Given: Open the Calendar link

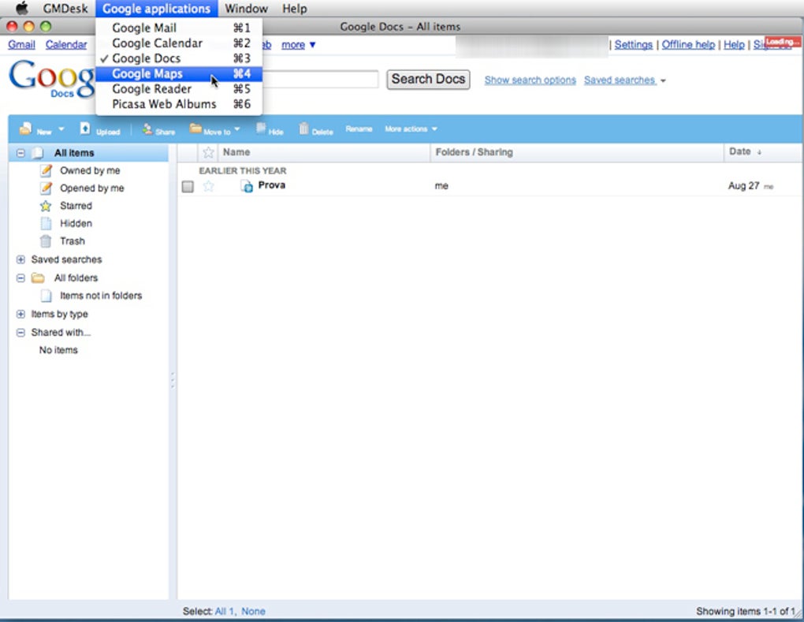Looking at the screenshot, I should click(x=66, y=45).
